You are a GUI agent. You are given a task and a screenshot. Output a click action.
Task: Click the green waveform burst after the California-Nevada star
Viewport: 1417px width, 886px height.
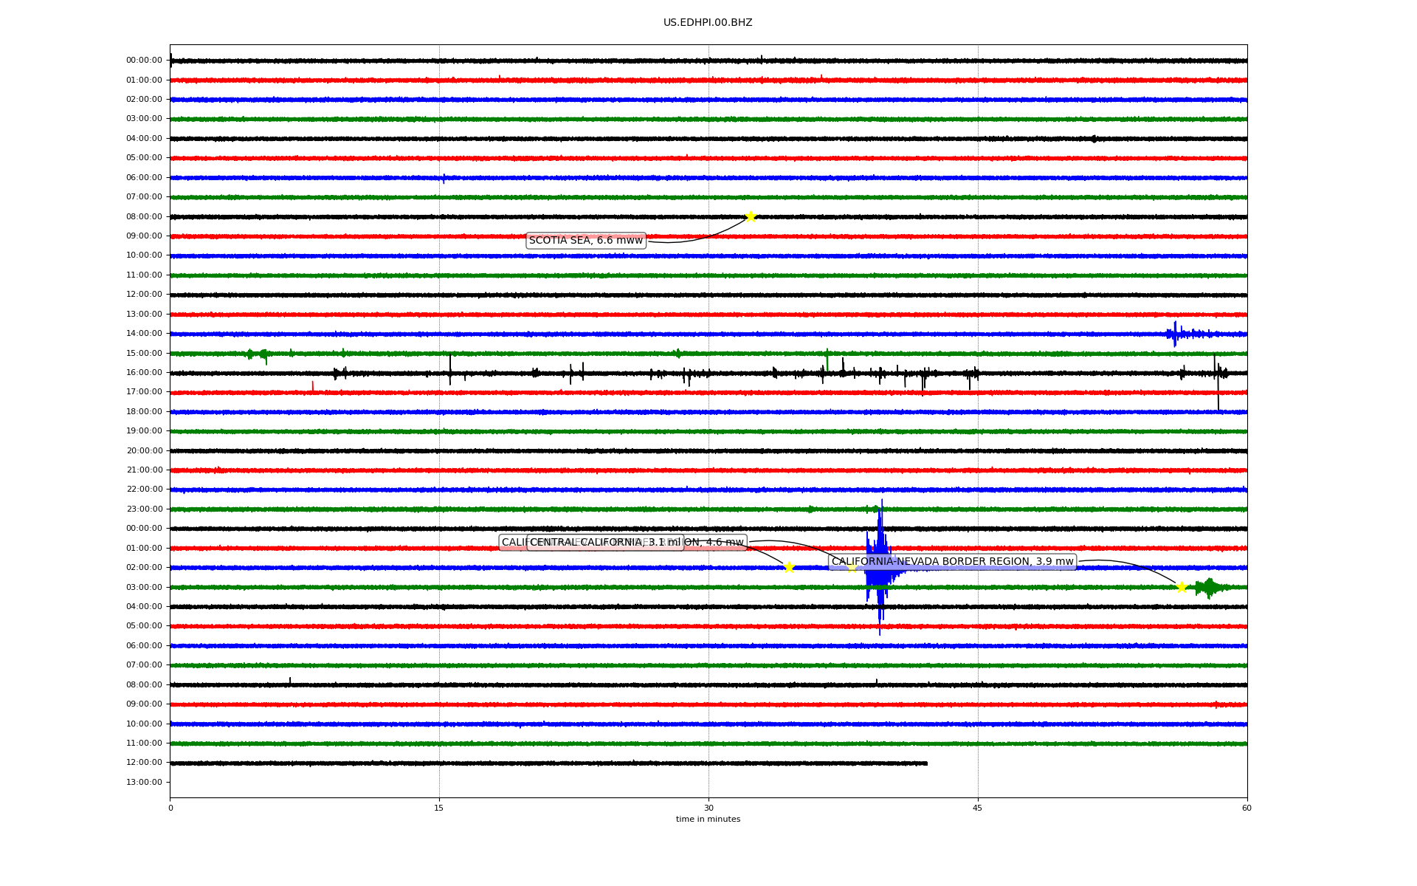tap(1210, 588)
